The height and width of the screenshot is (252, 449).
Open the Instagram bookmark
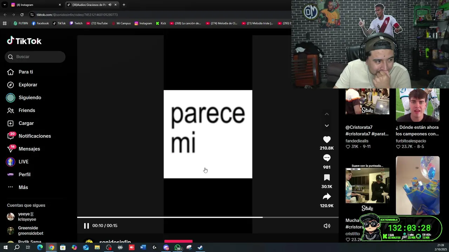click(x=143, y=23)
